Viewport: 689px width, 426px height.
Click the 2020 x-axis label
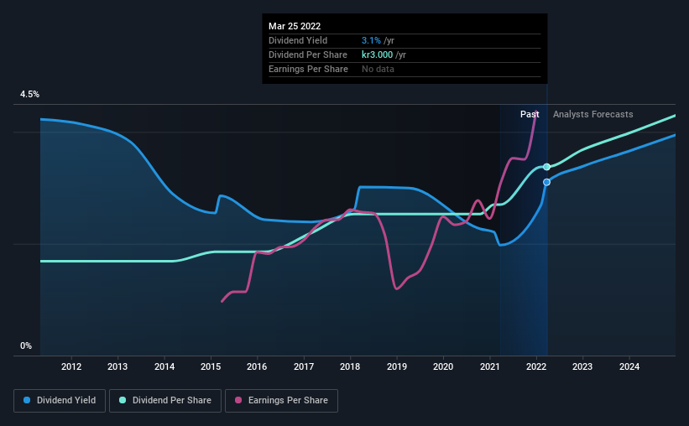[443, 366]
